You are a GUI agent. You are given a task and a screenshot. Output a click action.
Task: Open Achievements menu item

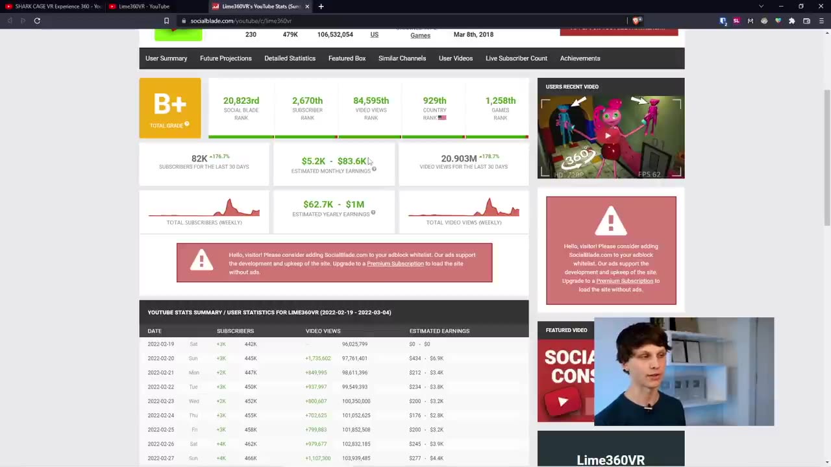point(580,58)
